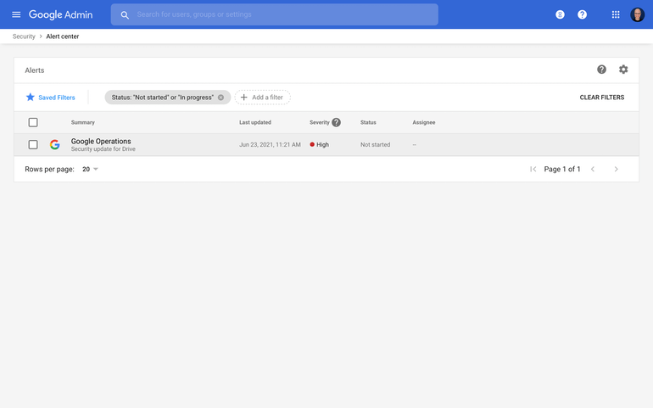Viewport: 653px width, 408px height.
Task: Open Rows per page dropdown
Action: [91, 169]
